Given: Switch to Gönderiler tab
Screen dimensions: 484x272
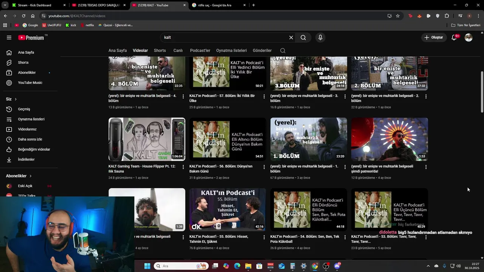Looking at the screenshot, I should pos(262,51).
